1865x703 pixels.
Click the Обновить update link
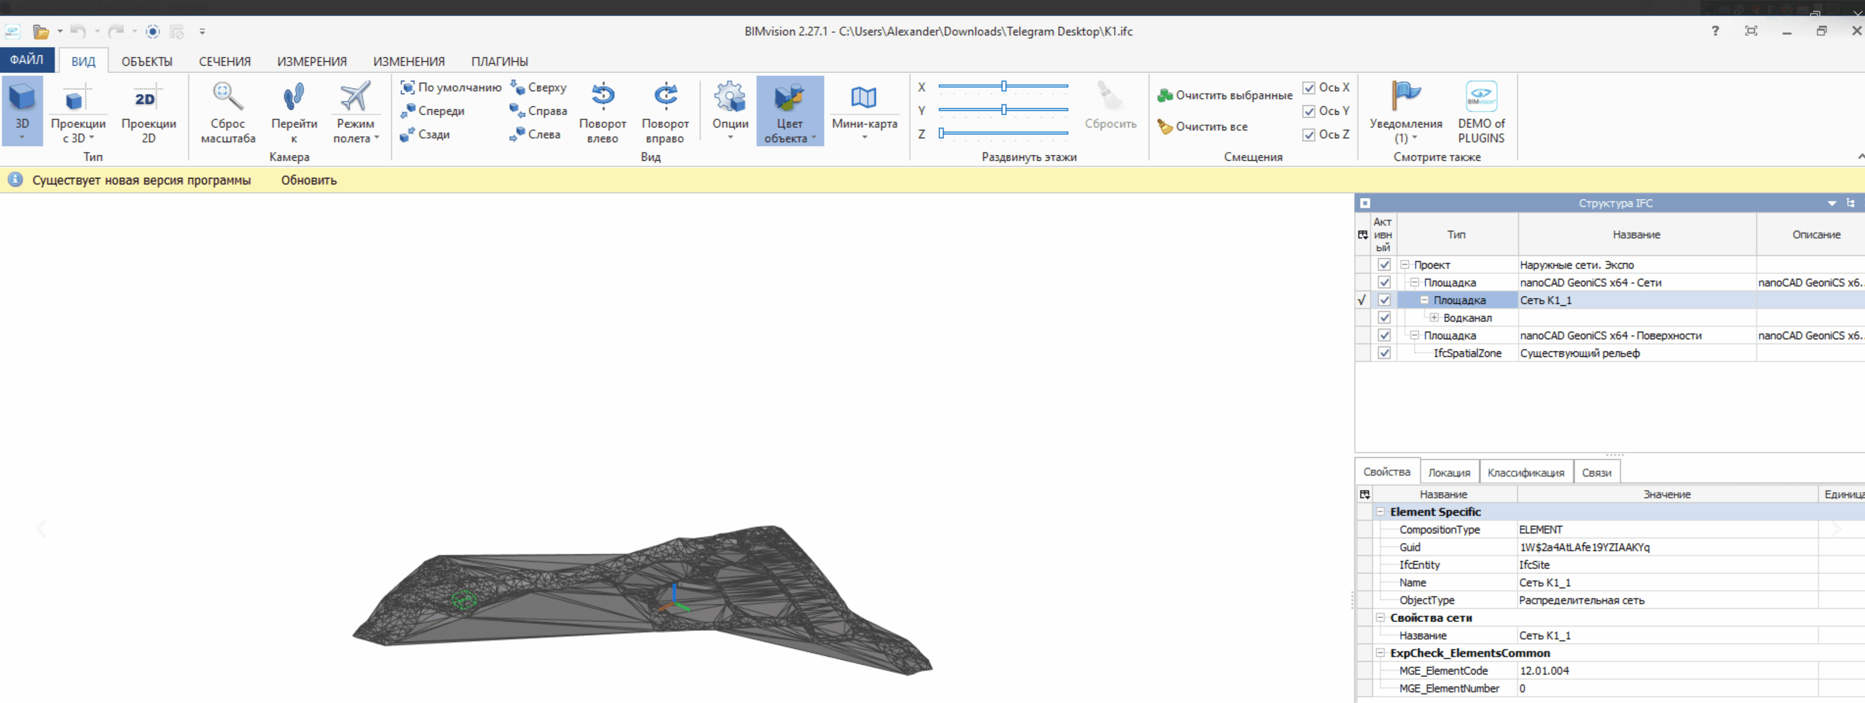click(308, 180)
